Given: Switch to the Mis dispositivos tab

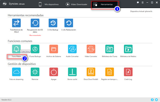Looking at the screenshot, I should (49, 4).
